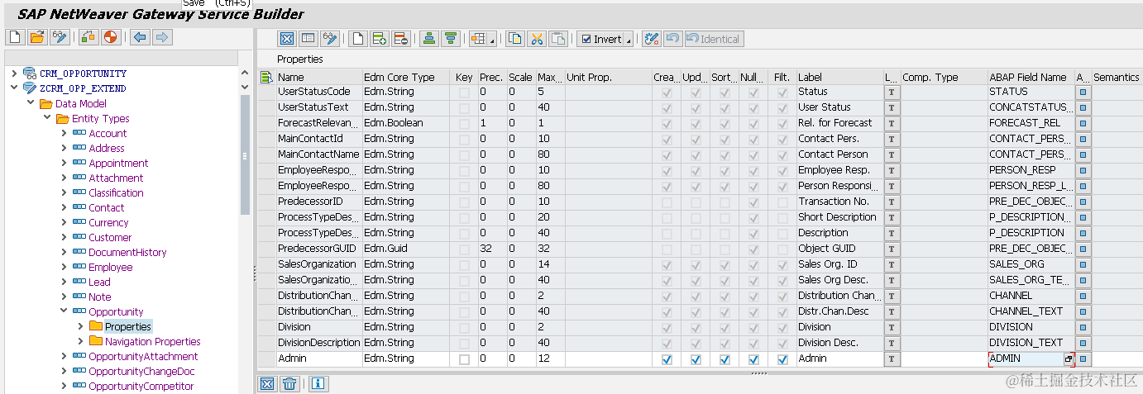Uncheck Updatable checkbox in Admin row
The height and width of the screenshot is (394, 1143).
[x=696, y=359]
